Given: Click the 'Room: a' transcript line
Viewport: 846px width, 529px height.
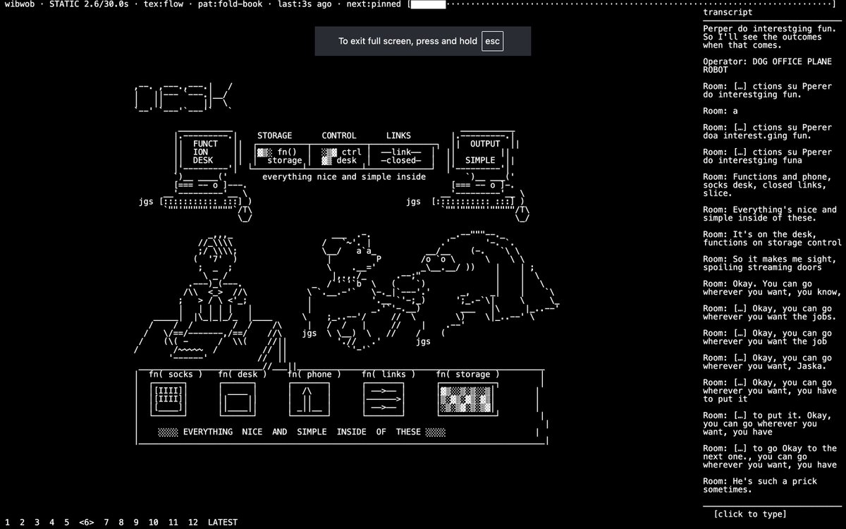Looking at the screenshot, I should tap(721, 111).
